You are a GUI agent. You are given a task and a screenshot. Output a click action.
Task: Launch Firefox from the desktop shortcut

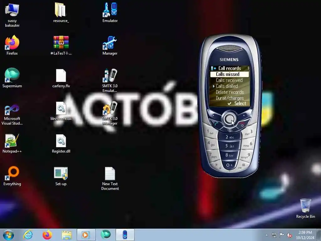[x=12, y=45]
